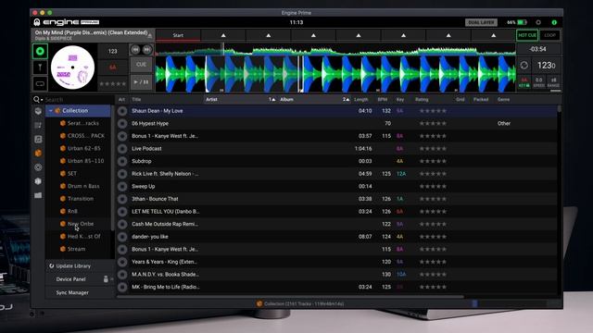The height and width of the screenshot is (333, 593).
Task: Change the pitch RANGE ±8 setting
Action: coord(553,82)
